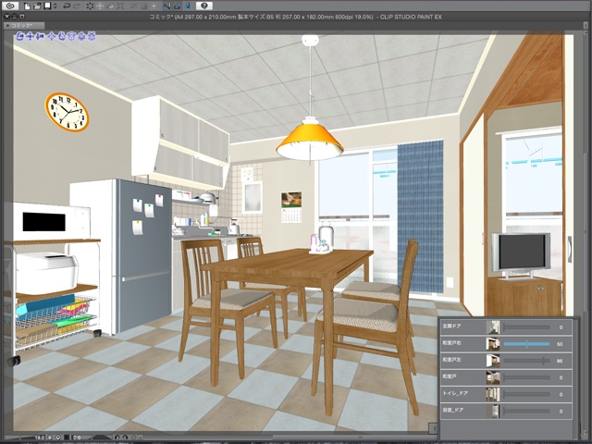Zoom in the canvas from status bar

[x=58, y=438]
